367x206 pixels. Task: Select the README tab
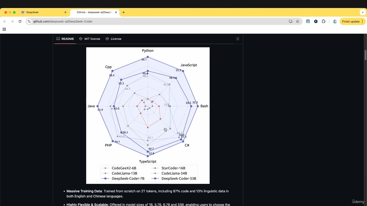tap(65, 39)
